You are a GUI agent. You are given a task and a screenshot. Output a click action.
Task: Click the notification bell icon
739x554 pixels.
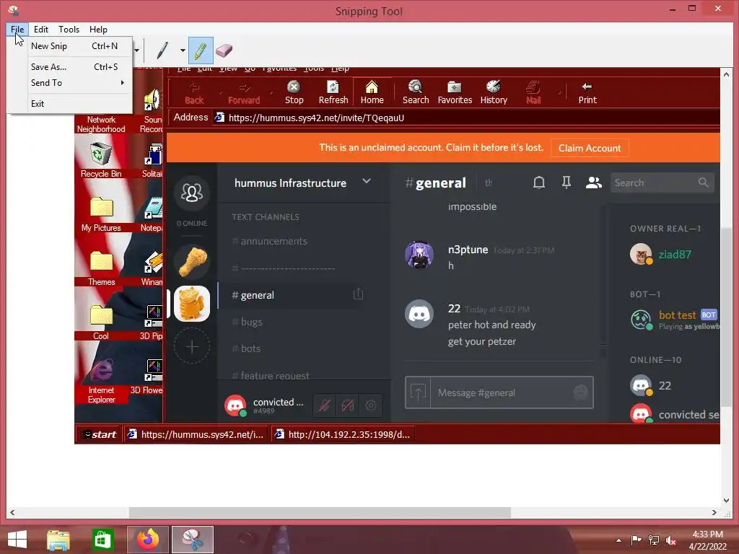click(538, 183)
